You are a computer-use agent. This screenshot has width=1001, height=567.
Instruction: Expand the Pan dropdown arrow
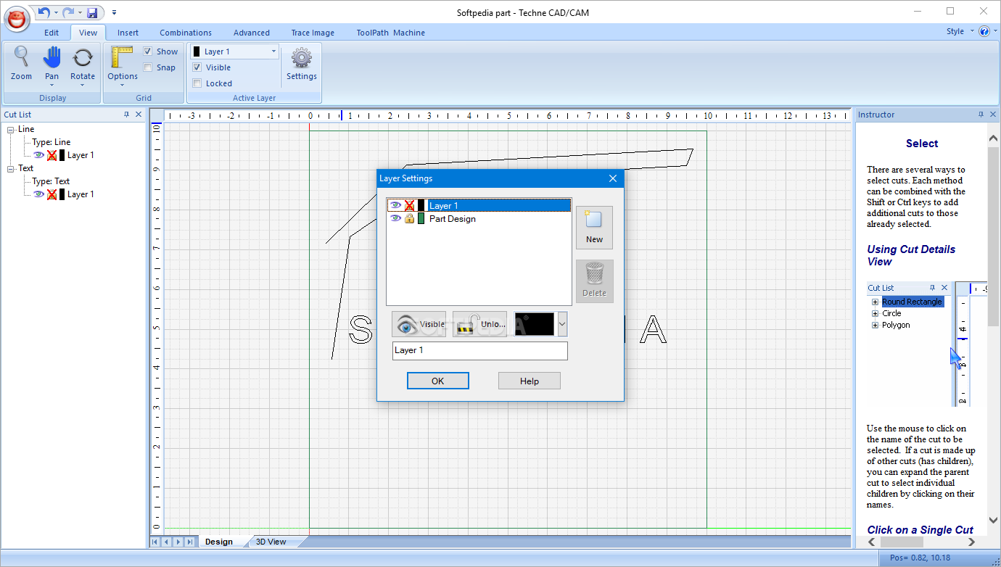pyautogui.click(x=52, y=85)
